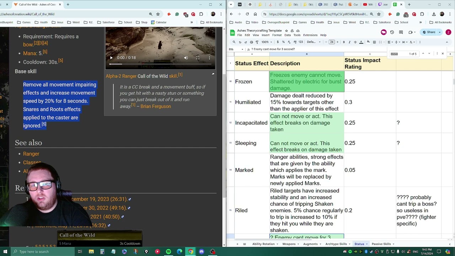Enter fullscreen on the skill video
The height and width of the screenshot is (256, 455).
tap(198, 58)
